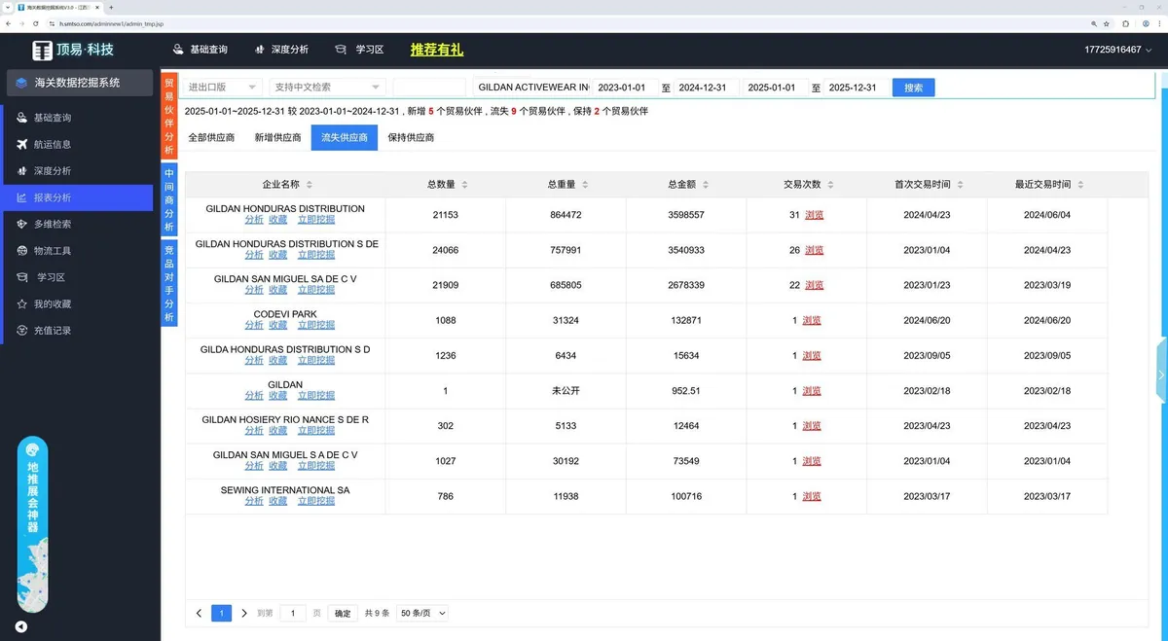Open 我的收藏 in the sidebar
The width and height of the screenshot is (1168, 641).
pos(53,303)
